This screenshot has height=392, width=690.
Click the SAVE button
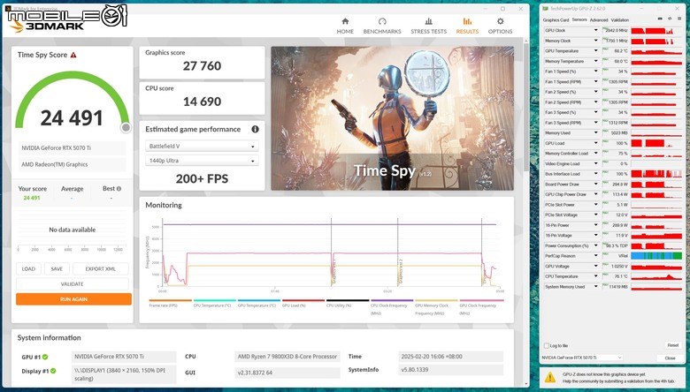pos(57,269)
